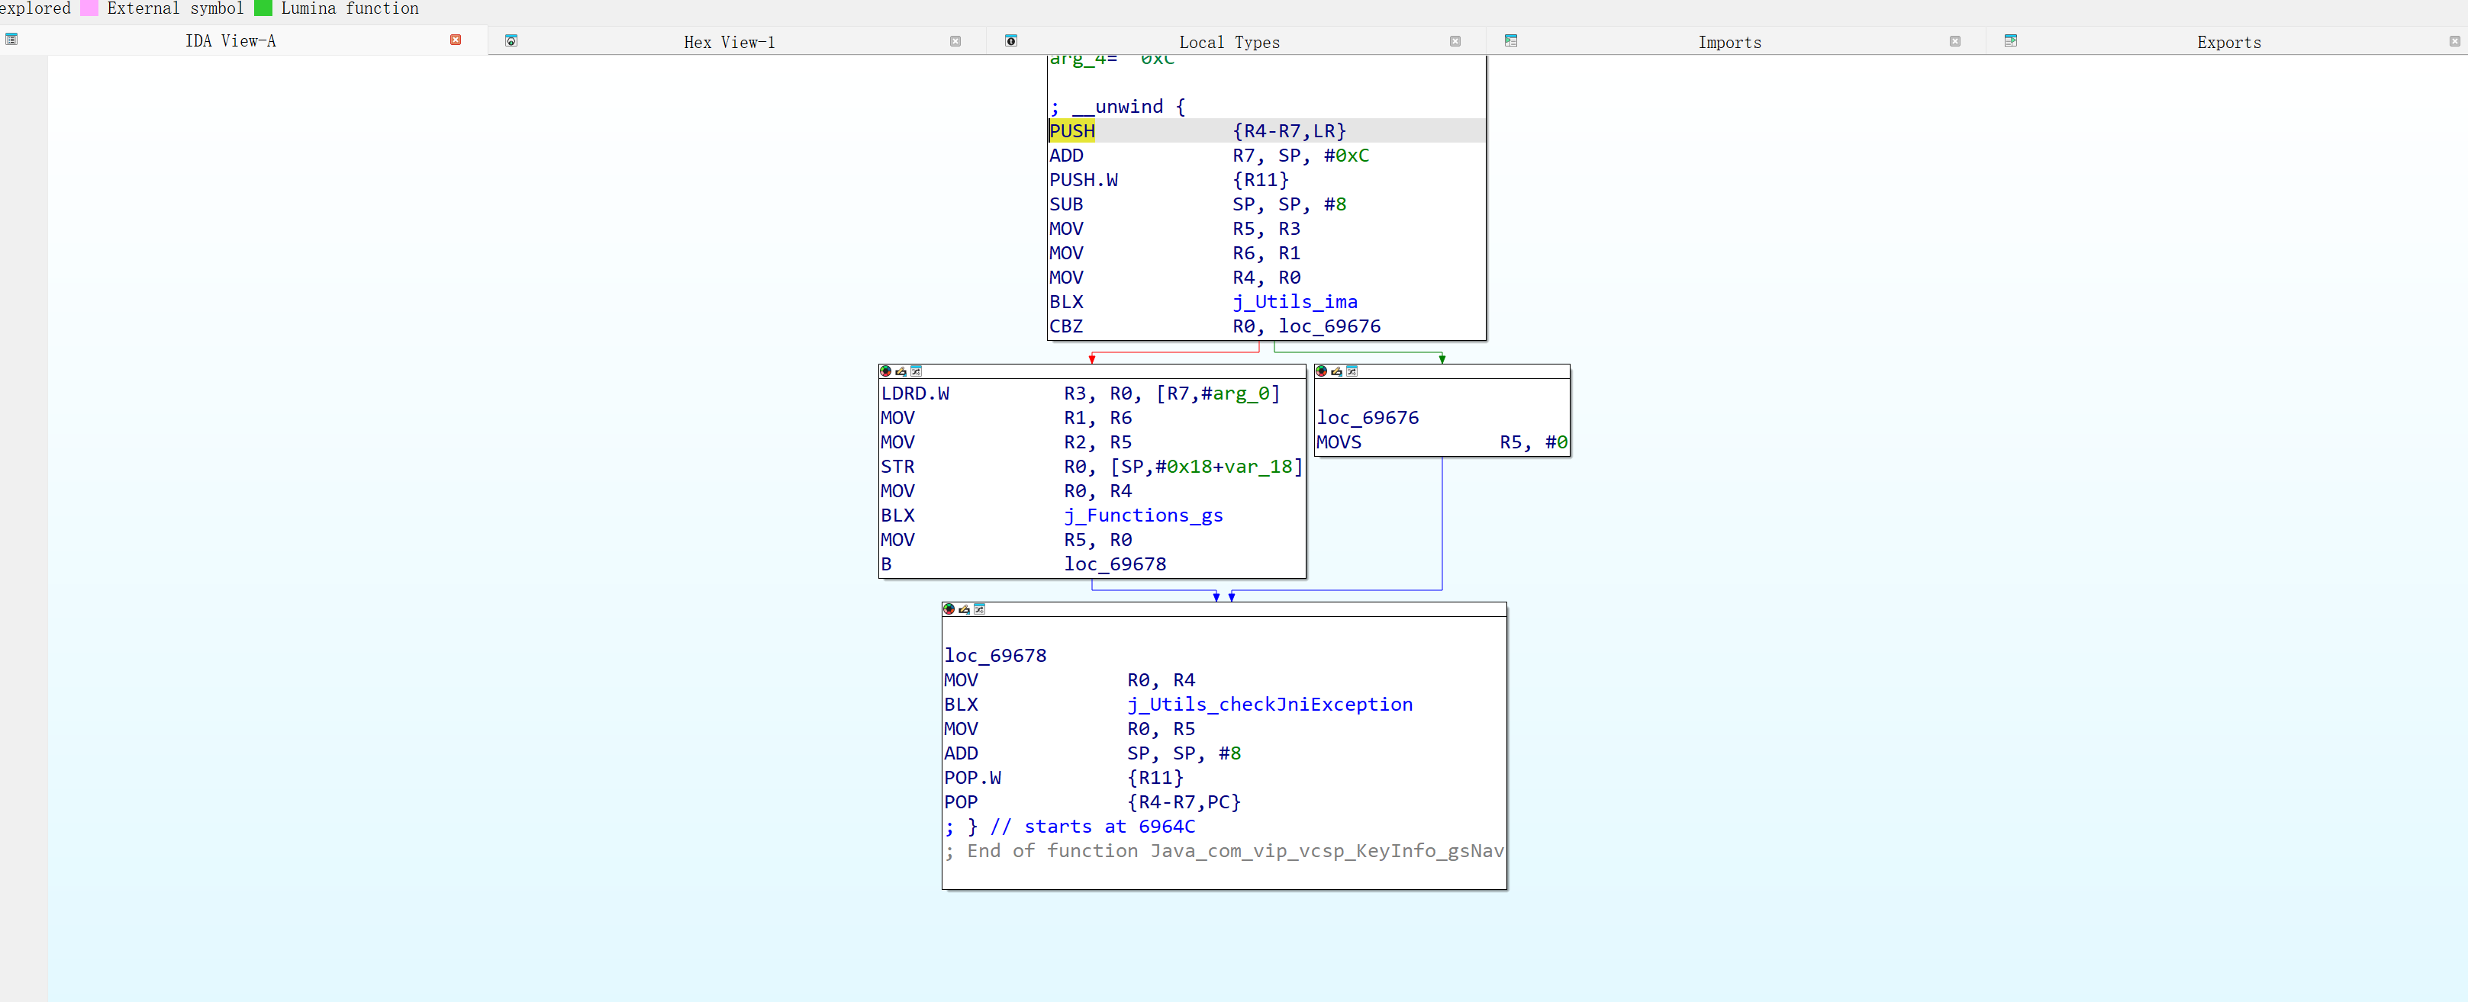Click the pink External symbol legend swatch
Viewport: 2468px width, 1002px height.
(89, 8)
